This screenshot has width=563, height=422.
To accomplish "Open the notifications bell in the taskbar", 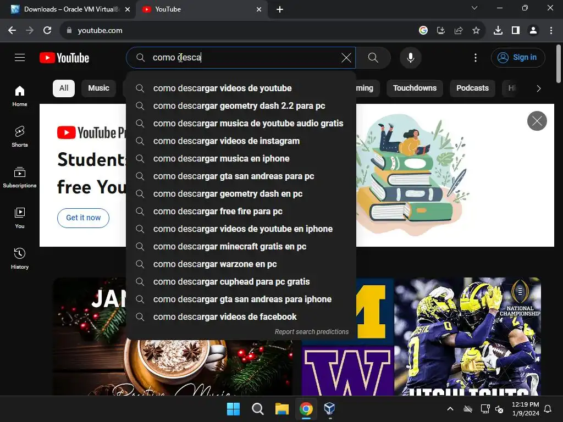I will tap(548, 409).
